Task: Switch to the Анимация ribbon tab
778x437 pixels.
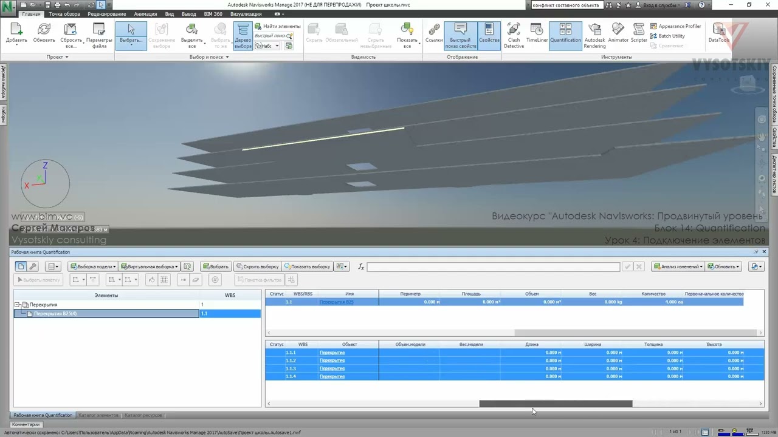Action: (x=145, y=14)
